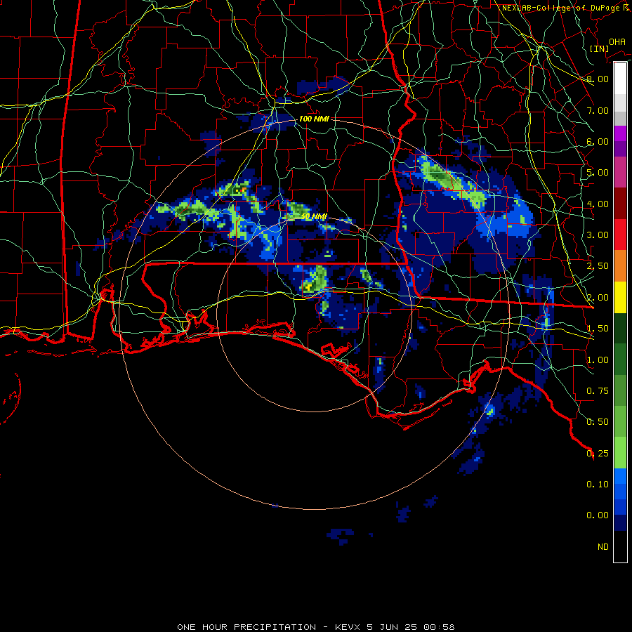The width and height of the screenshot is (632, 632).
Task: Click the ND legend label
Action: pyautogui.click(x=603, y=547)
